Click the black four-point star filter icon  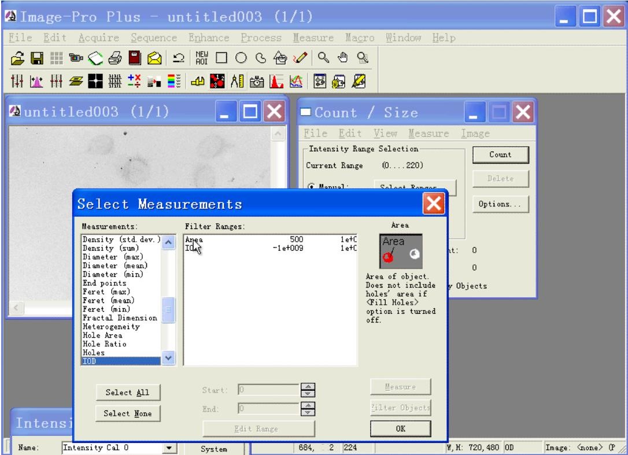[x=95, y=82]
